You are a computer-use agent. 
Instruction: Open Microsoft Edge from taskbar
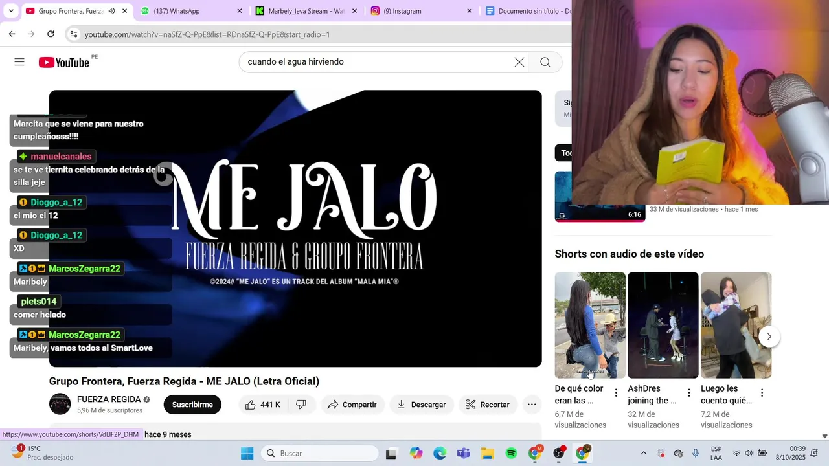440,453
